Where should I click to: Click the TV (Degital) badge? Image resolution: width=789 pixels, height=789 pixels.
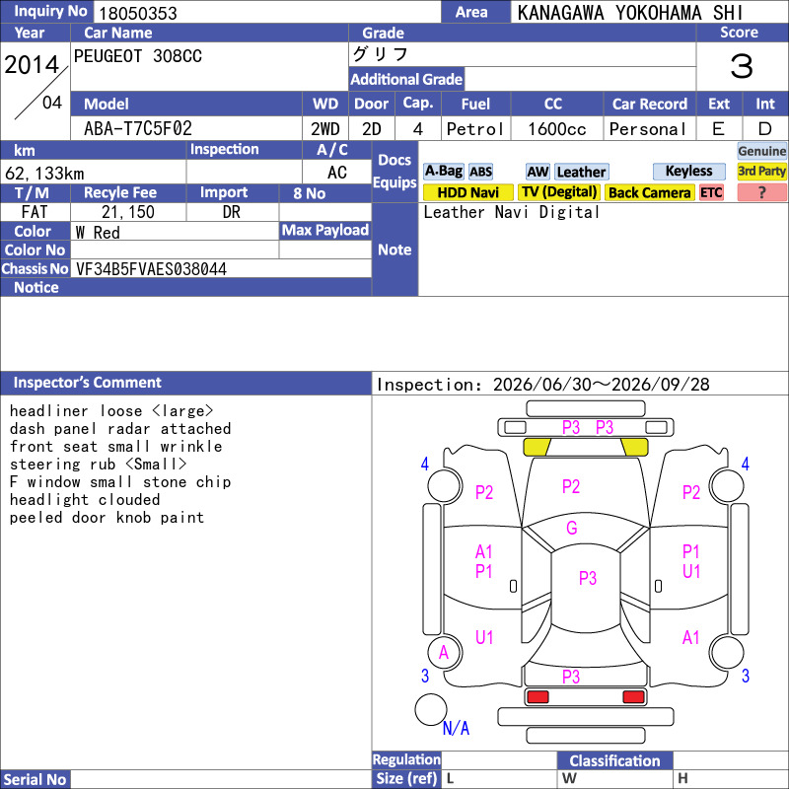pyautogui.click(x=558, y=192)
